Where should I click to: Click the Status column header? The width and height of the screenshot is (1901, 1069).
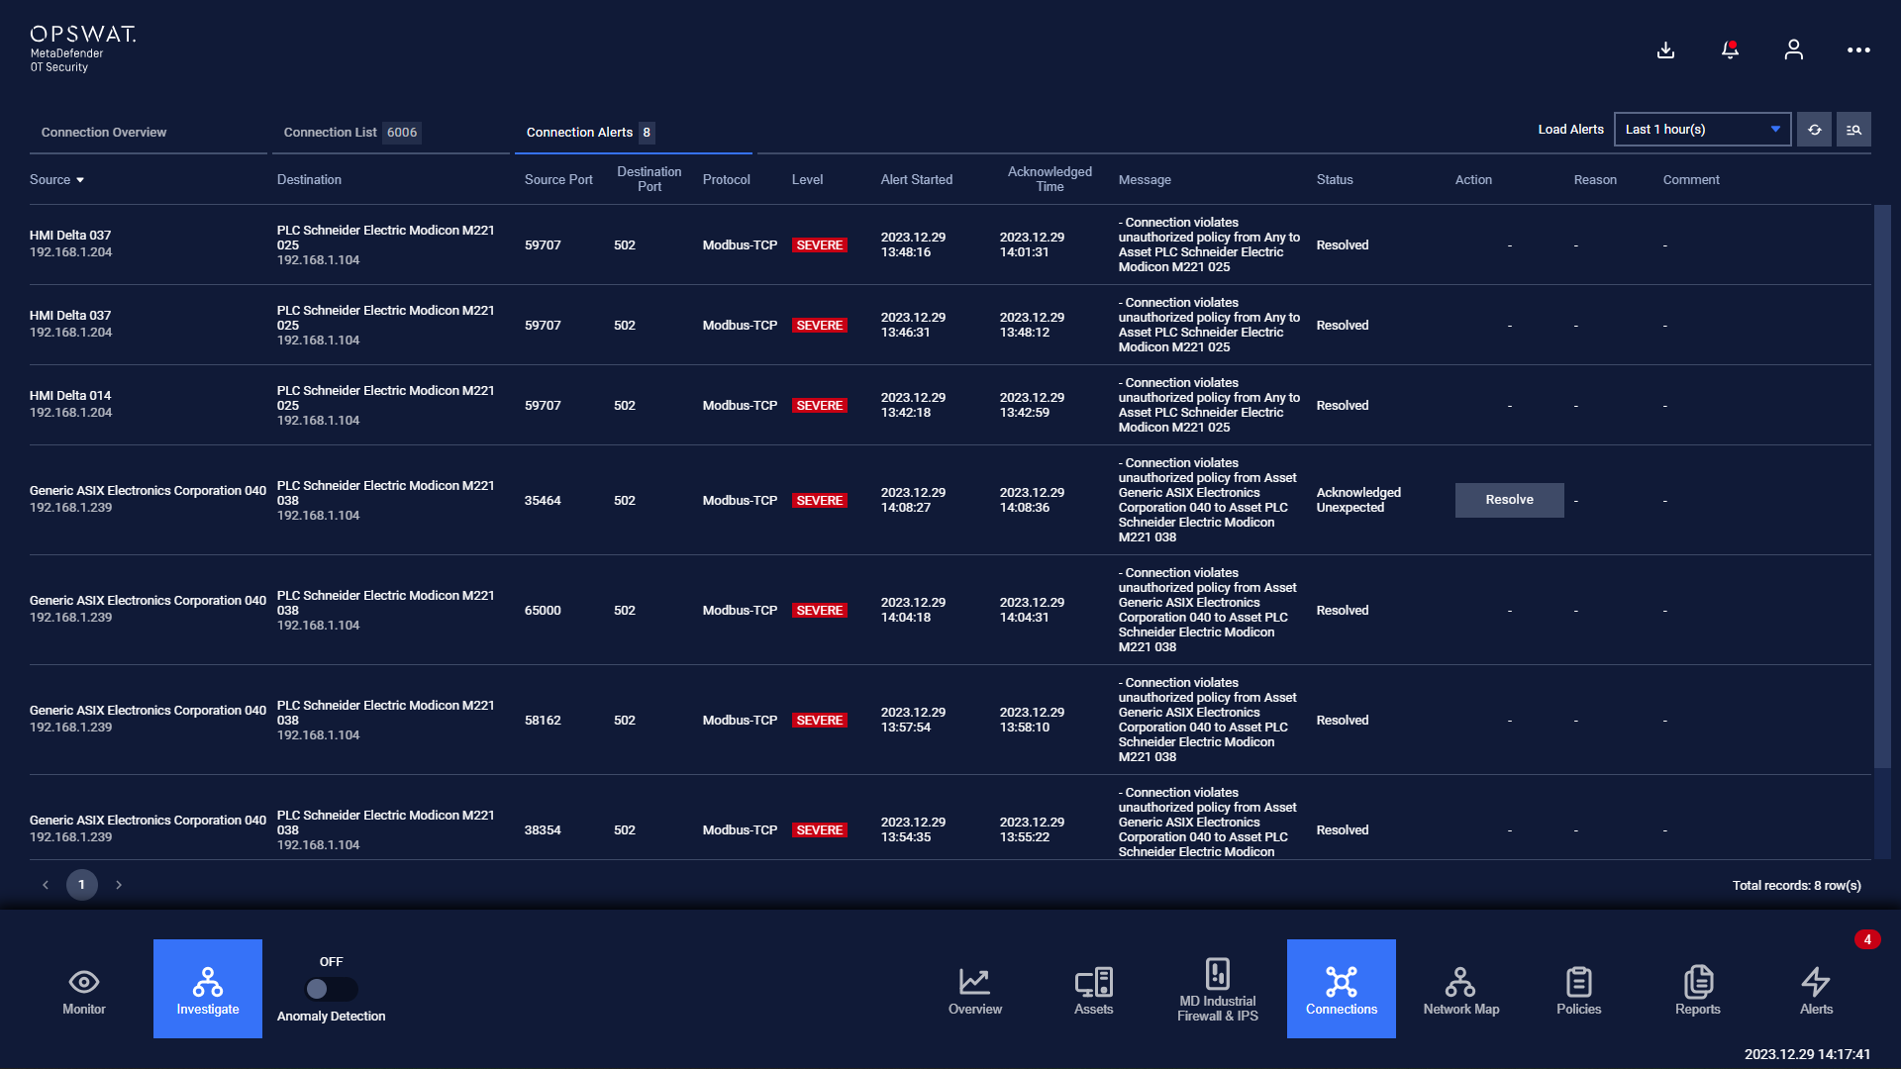[x=1335, y=180]
